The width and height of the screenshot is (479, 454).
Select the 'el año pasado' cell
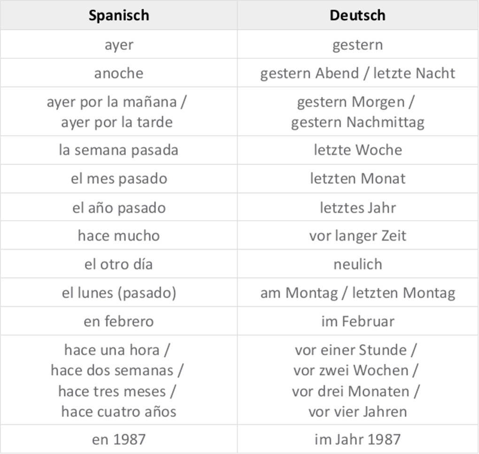[119, 208]
